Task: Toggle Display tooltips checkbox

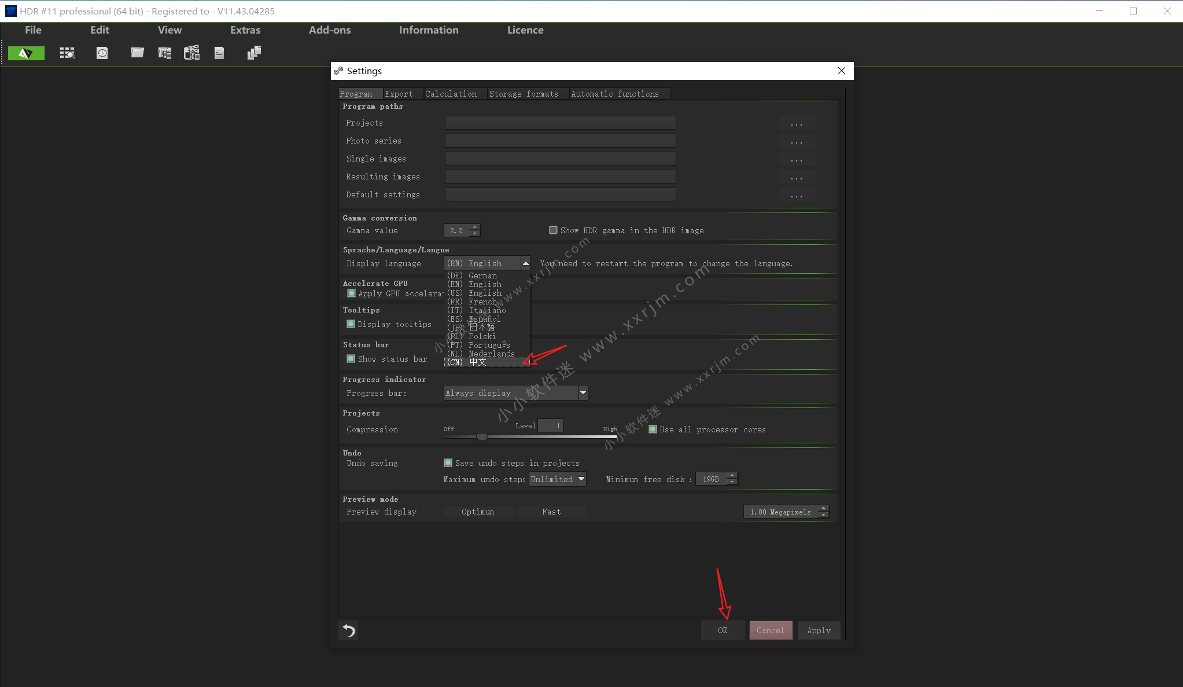Action: pos(351,324)
